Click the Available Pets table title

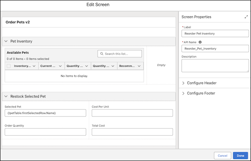click(18, 53)
